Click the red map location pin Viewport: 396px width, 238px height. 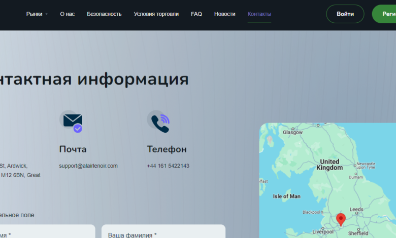(x=341, y=220)
